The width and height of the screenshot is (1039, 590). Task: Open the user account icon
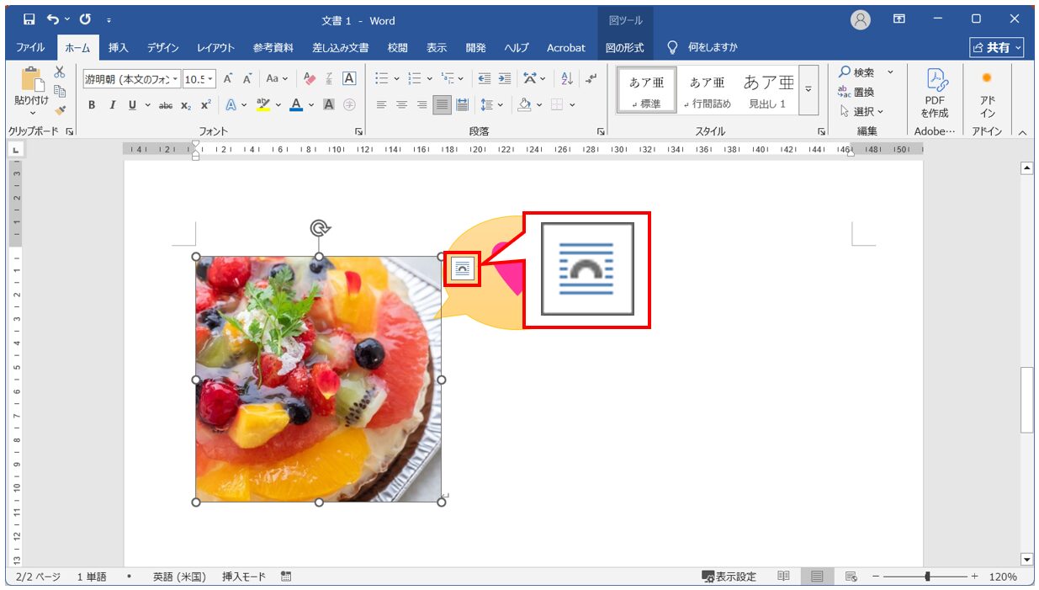[861, 19]
